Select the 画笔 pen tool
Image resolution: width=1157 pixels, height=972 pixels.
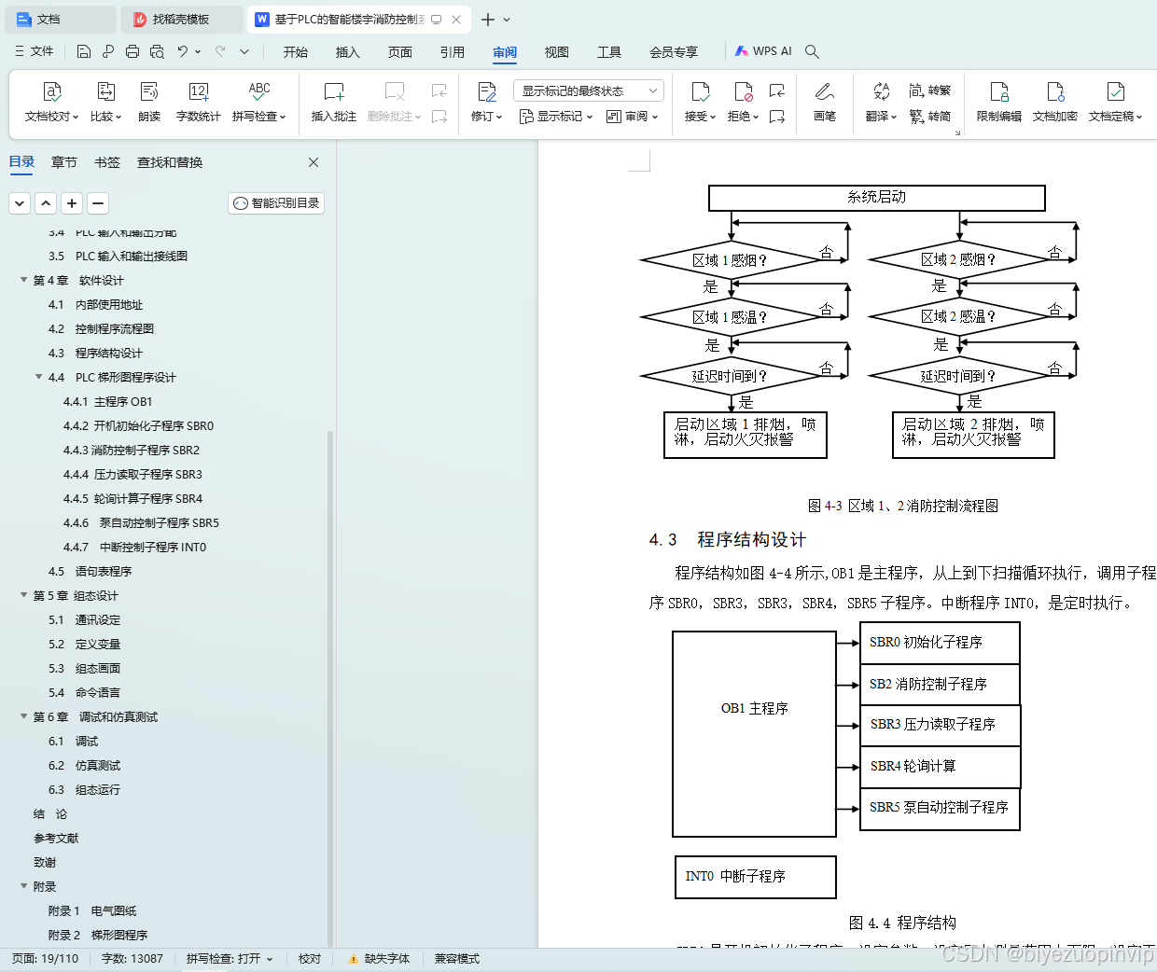[x=824, y=103]
